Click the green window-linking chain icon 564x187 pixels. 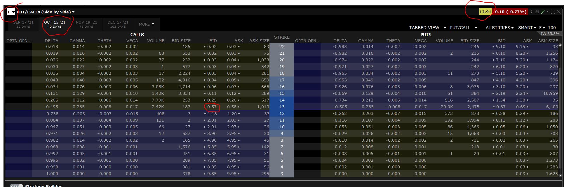pyautogui.click(x=542, y=12)
